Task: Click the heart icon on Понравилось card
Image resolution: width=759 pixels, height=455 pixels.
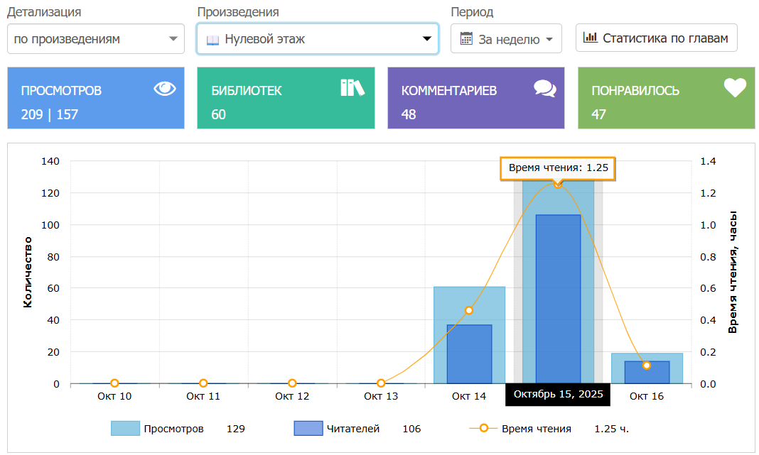Action: 735,87
